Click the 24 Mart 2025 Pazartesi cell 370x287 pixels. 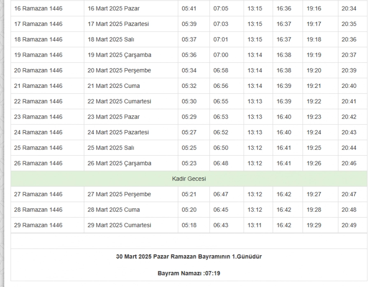[x=118, y=133]
